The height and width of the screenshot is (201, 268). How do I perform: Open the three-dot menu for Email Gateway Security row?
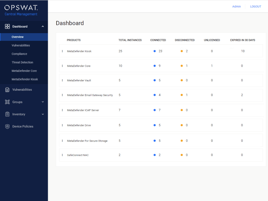[62, 95]
